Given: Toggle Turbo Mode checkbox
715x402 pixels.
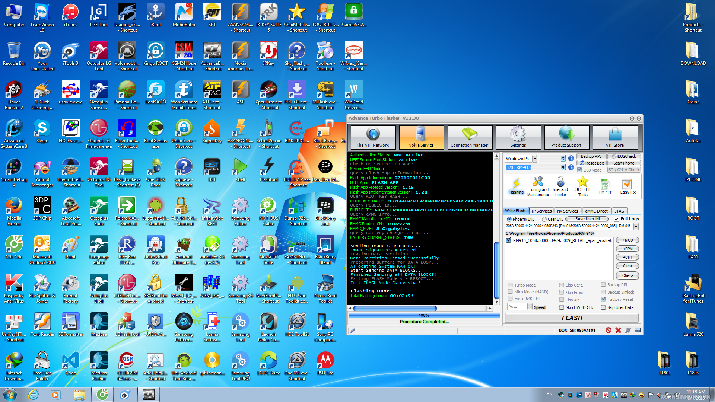Looking at the screenshot, I should (510, 285).
